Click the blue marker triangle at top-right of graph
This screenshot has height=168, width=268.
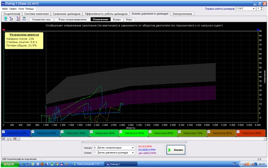click(258, 30)
